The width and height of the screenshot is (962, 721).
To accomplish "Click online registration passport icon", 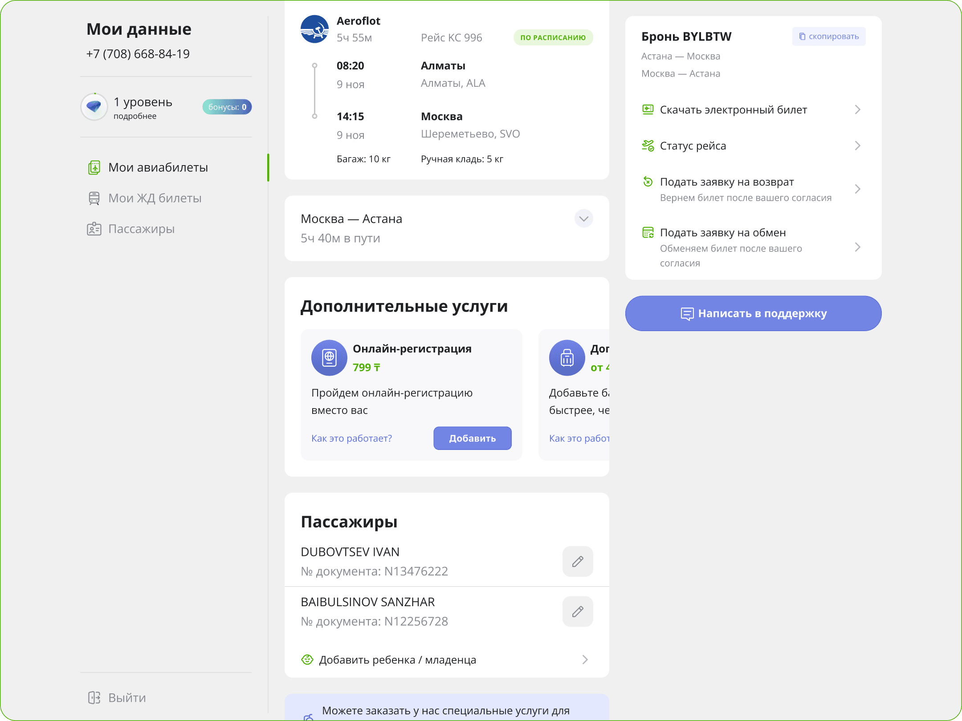I will pos(329,358).
